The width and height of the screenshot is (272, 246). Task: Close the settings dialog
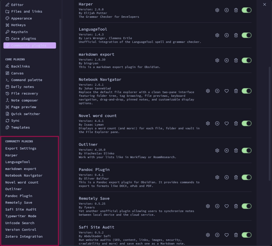(x=264, y=5)
